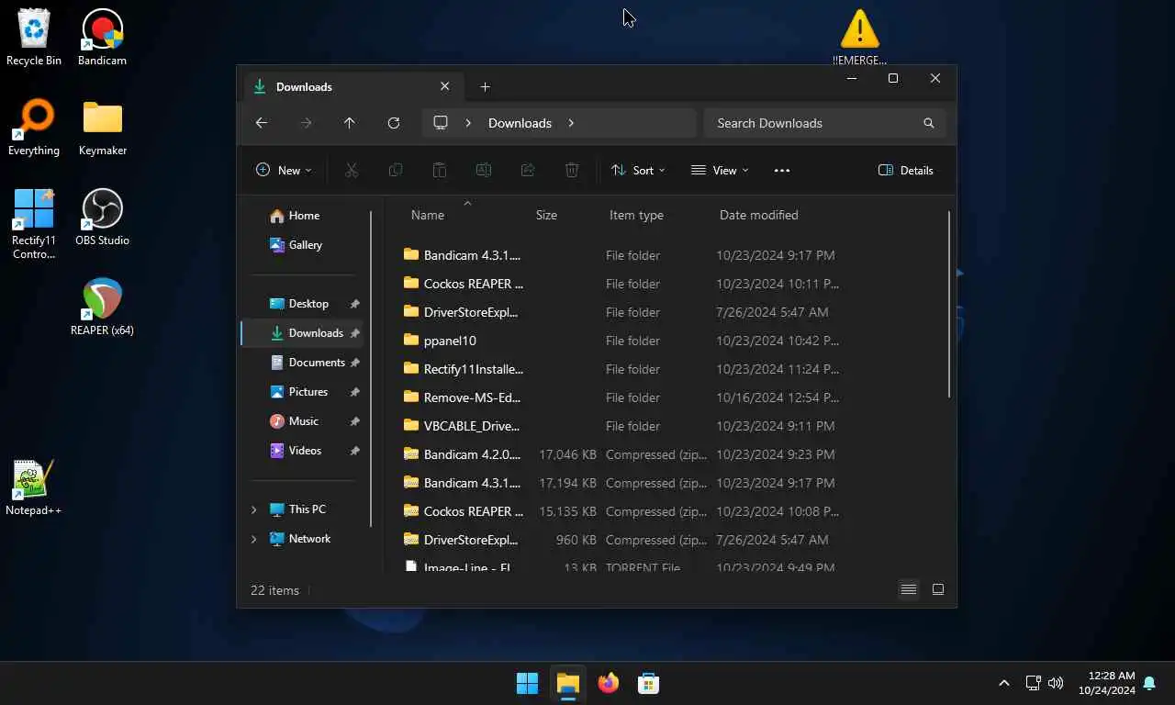
Task: Sort by the Date modified column header
Action: coord(758,215)
